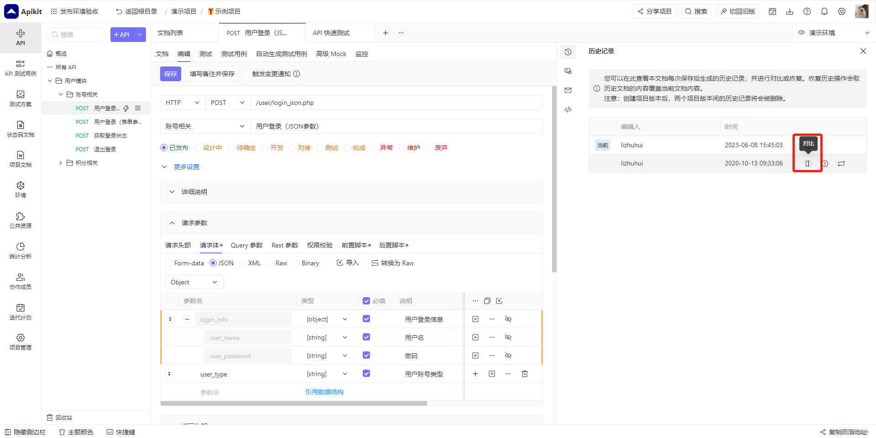The image size is (876, 438).
Task: Select the 废弃 status radio button
Action: click(429, 148)
